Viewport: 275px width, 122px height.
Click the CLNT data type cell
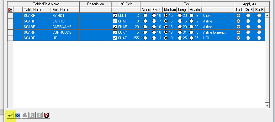tap(122, 16)
